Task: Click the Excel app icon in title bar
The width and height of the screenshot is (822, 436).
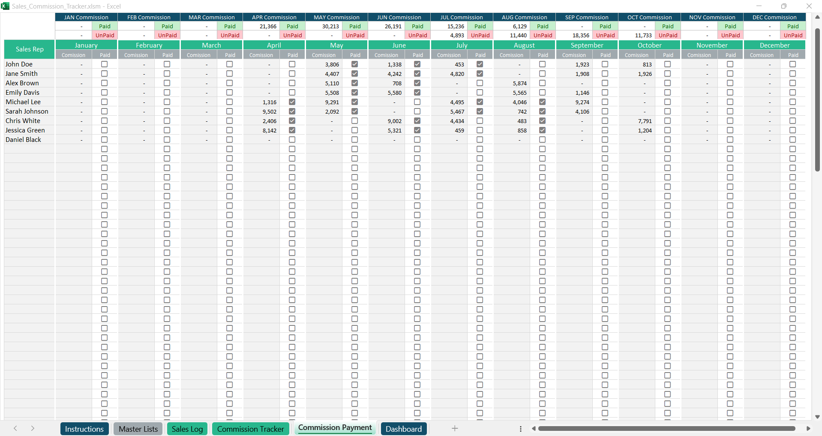Action: coord(5,6)
